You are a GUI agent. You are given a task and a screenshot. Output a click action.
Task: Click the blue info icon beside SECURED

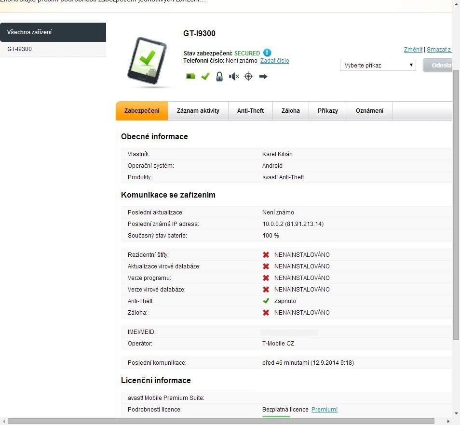pyautogui.click(x=267, y=53)
